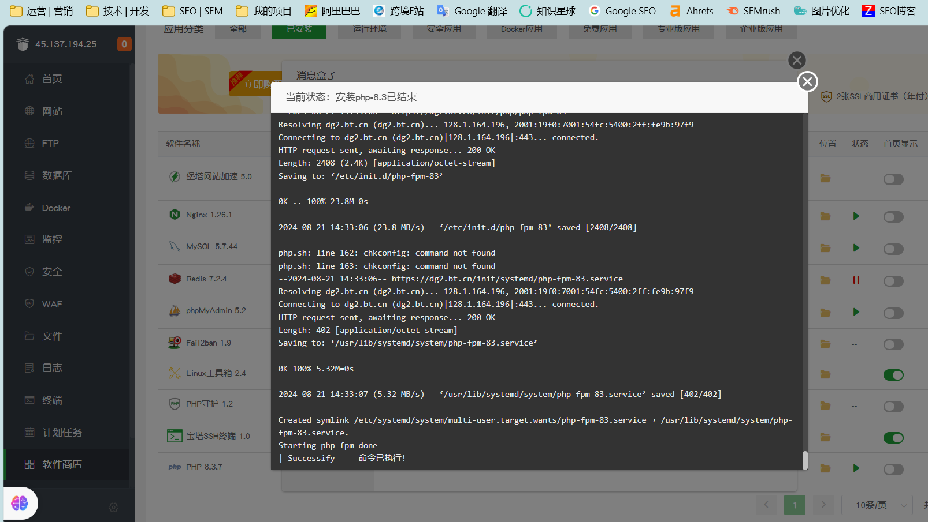Toggle homepage display for Nginx row
This screenshot has height=522, width=928.
click(893, 217)
